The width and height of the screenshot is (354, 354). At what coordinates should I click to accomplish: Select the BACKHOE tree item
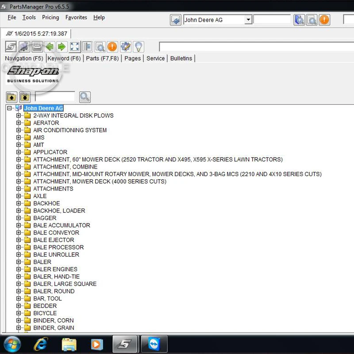tap(46, 203)
